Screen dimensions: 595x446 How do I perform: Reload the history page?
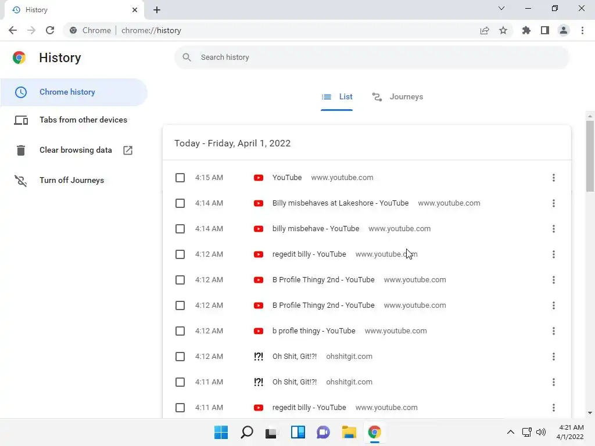click(x=50, y=30)
